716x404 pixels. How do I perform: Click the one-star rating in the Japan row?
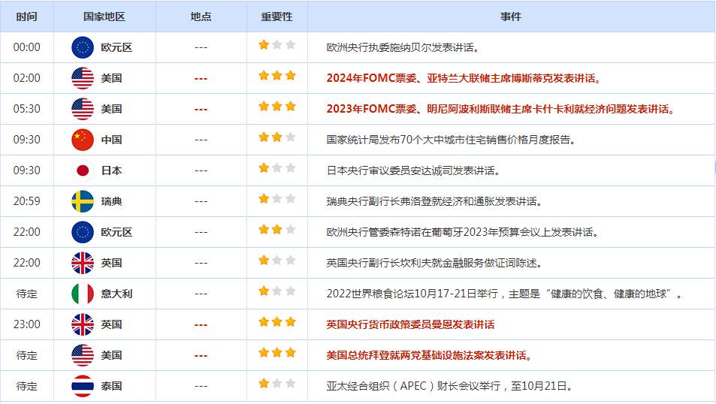click(276, 168)
